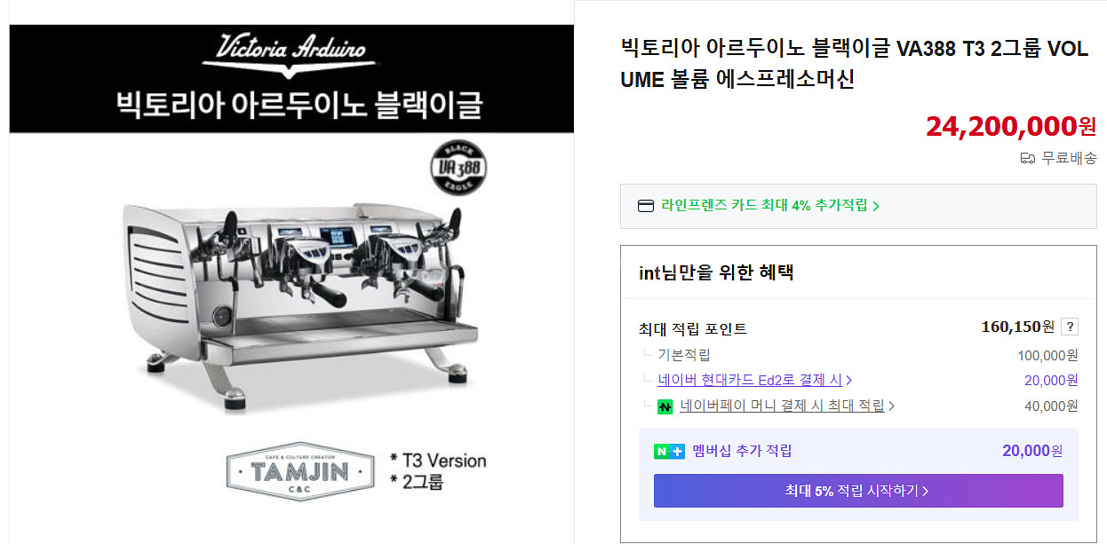
Task: Click the 최대 5% 적립 시작하기 button
Action: coord(858,491)
